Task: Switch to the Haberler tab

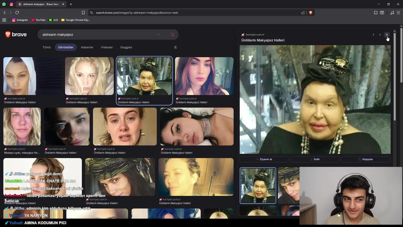Action: click(87, 47)
